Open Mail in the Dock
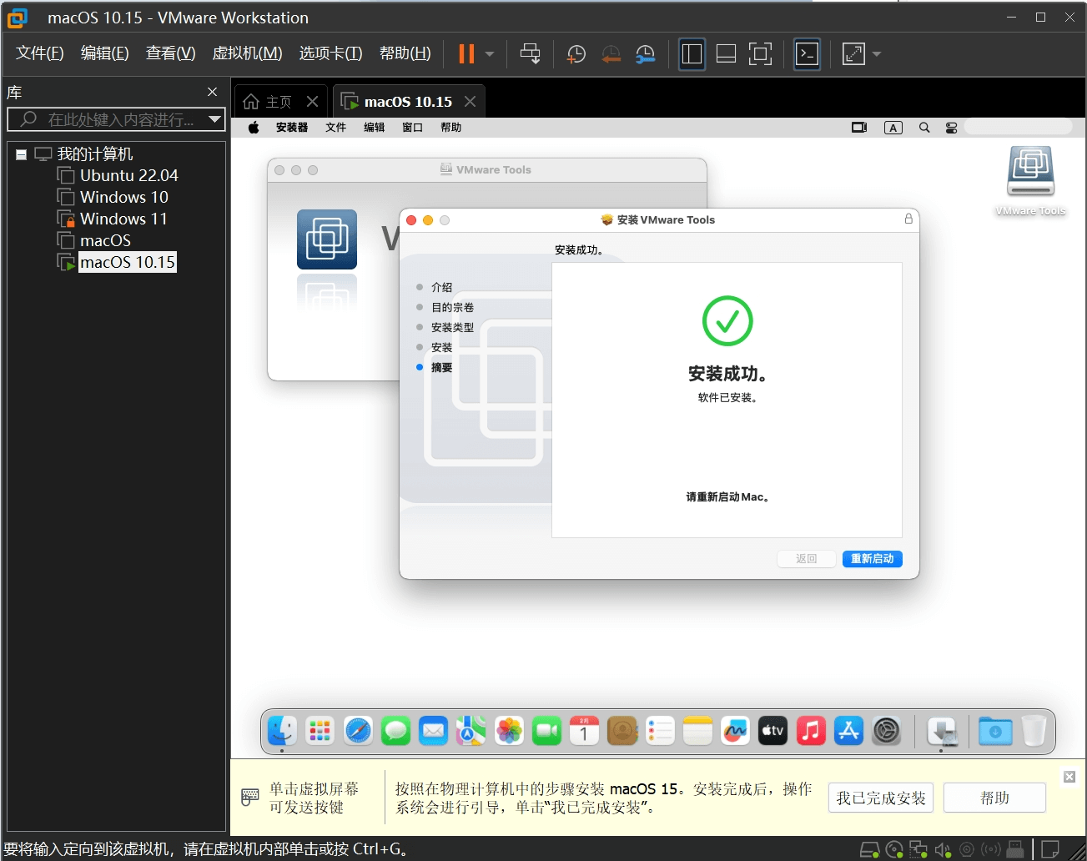Image resolution: width=1087 pixels, height=861 pixels. pyautogui.click(x=434, y=731)
